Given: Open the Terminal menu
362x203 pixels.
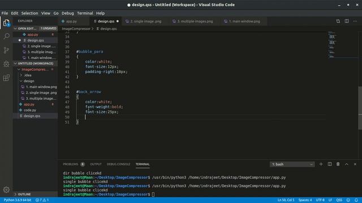Looking at the screenshot, I should [x=85, y=13].
